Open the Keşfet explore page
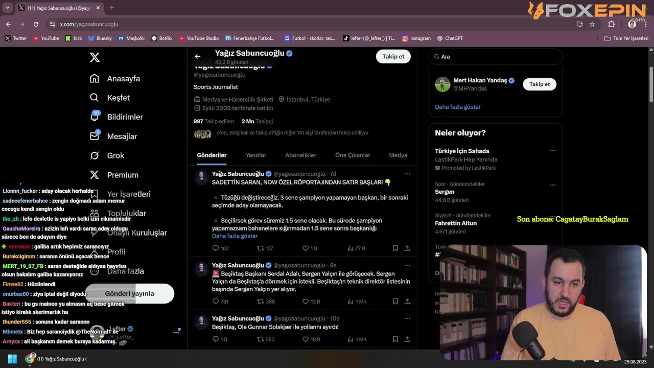The image size is (654, 368). click(x=110, y=98)
